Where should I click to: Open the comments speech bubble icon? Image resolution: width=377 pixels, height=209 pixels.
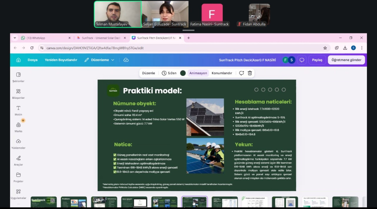pos(302,60)
